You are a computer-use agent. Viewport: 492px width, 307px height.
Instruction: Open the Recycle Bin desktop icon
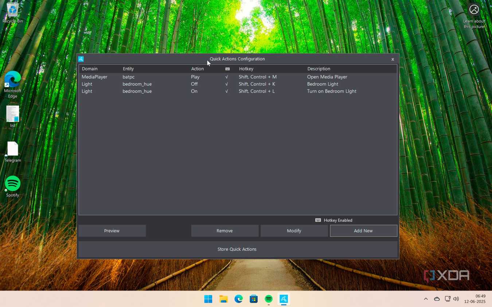point(12,13)
